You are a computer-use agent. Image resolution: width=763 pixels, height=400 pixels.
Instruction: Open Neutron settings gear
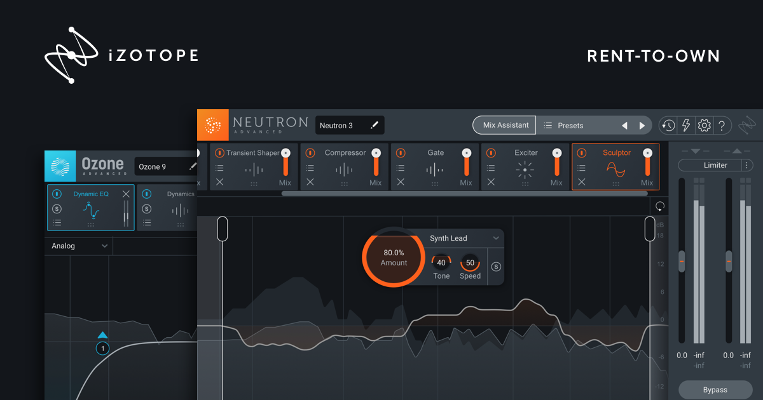pyautogui.click(x=704, y=125)
